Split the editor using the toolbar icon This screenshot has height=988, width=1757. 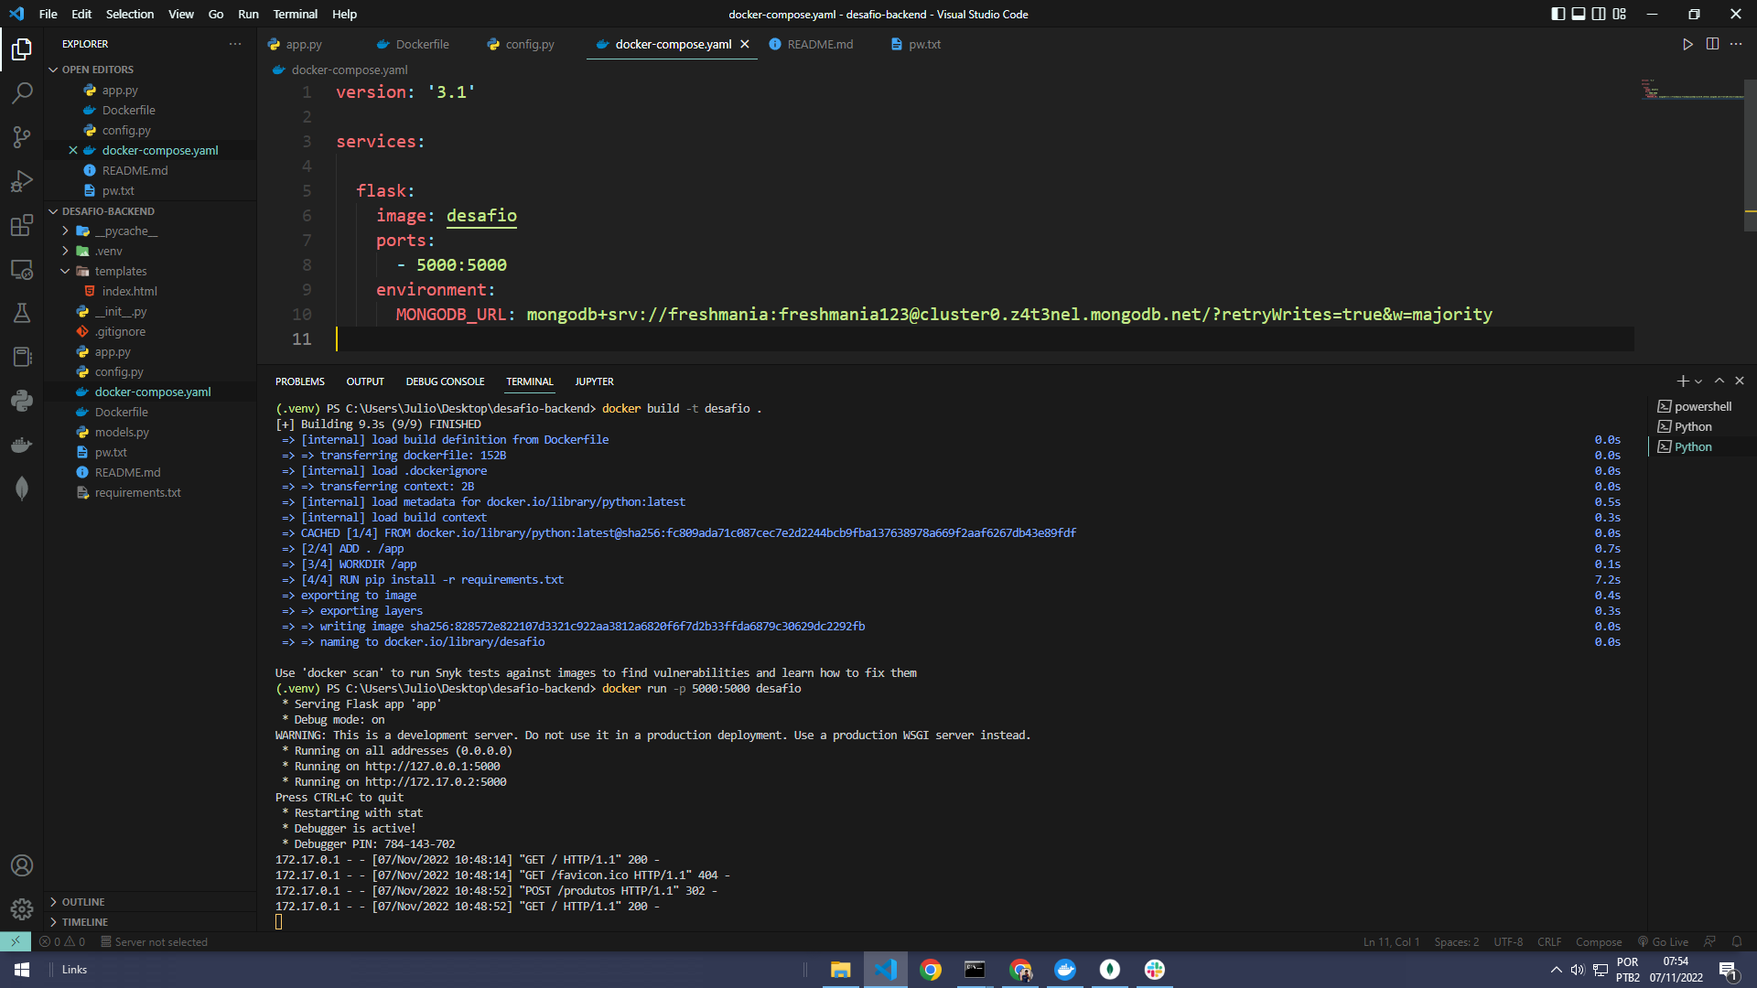[x=1712, y=43]
